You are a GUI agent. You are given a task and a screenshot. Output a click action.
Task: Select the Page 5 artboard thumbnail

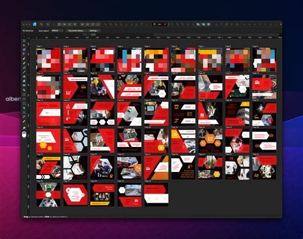tap(157, 60)
